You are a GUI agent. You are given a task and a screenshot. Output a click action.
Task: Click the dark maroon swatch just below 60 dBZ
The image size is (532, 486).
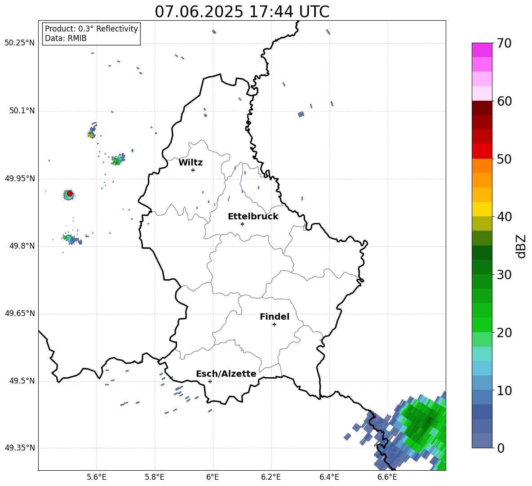pos(482,108)
